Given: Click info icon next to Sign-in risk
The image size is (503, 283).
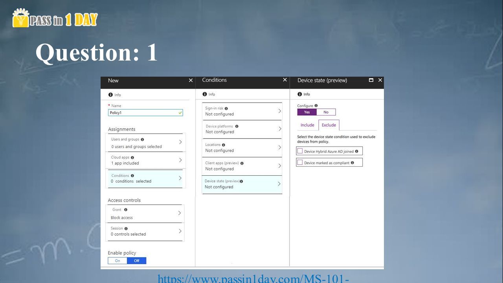Looking at the screenshot, I should tap(226, 108).
